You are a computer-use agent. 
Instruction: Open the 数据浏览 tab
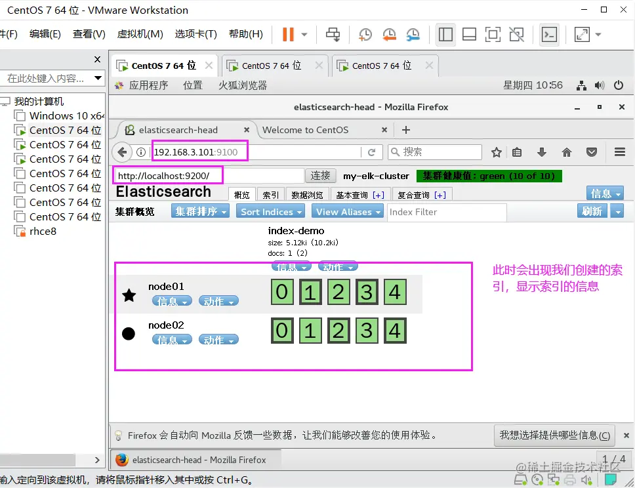click(x=307, y=195)
